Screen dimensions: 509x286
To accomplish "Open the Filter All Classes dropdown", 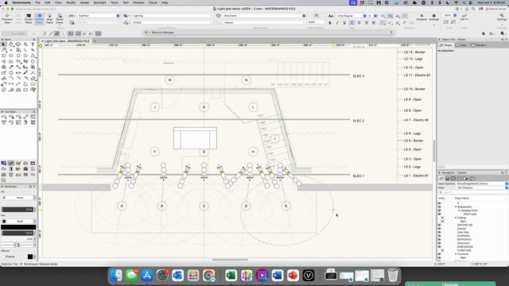I will (x=482, y=187).
